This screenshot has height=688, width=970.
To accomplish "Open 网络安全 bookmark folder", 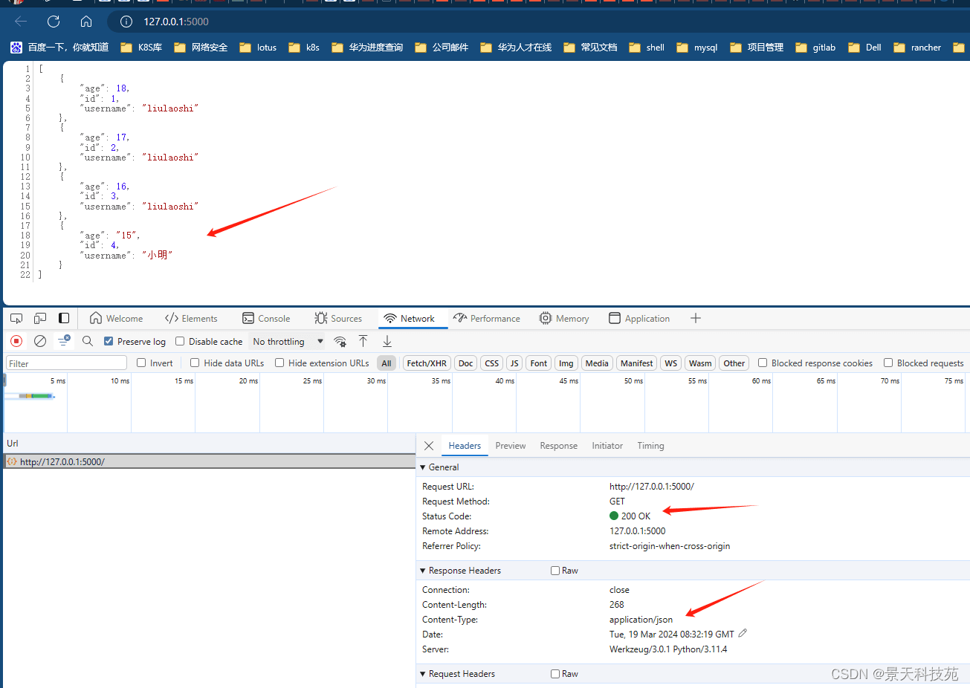I will coord(201,48).
